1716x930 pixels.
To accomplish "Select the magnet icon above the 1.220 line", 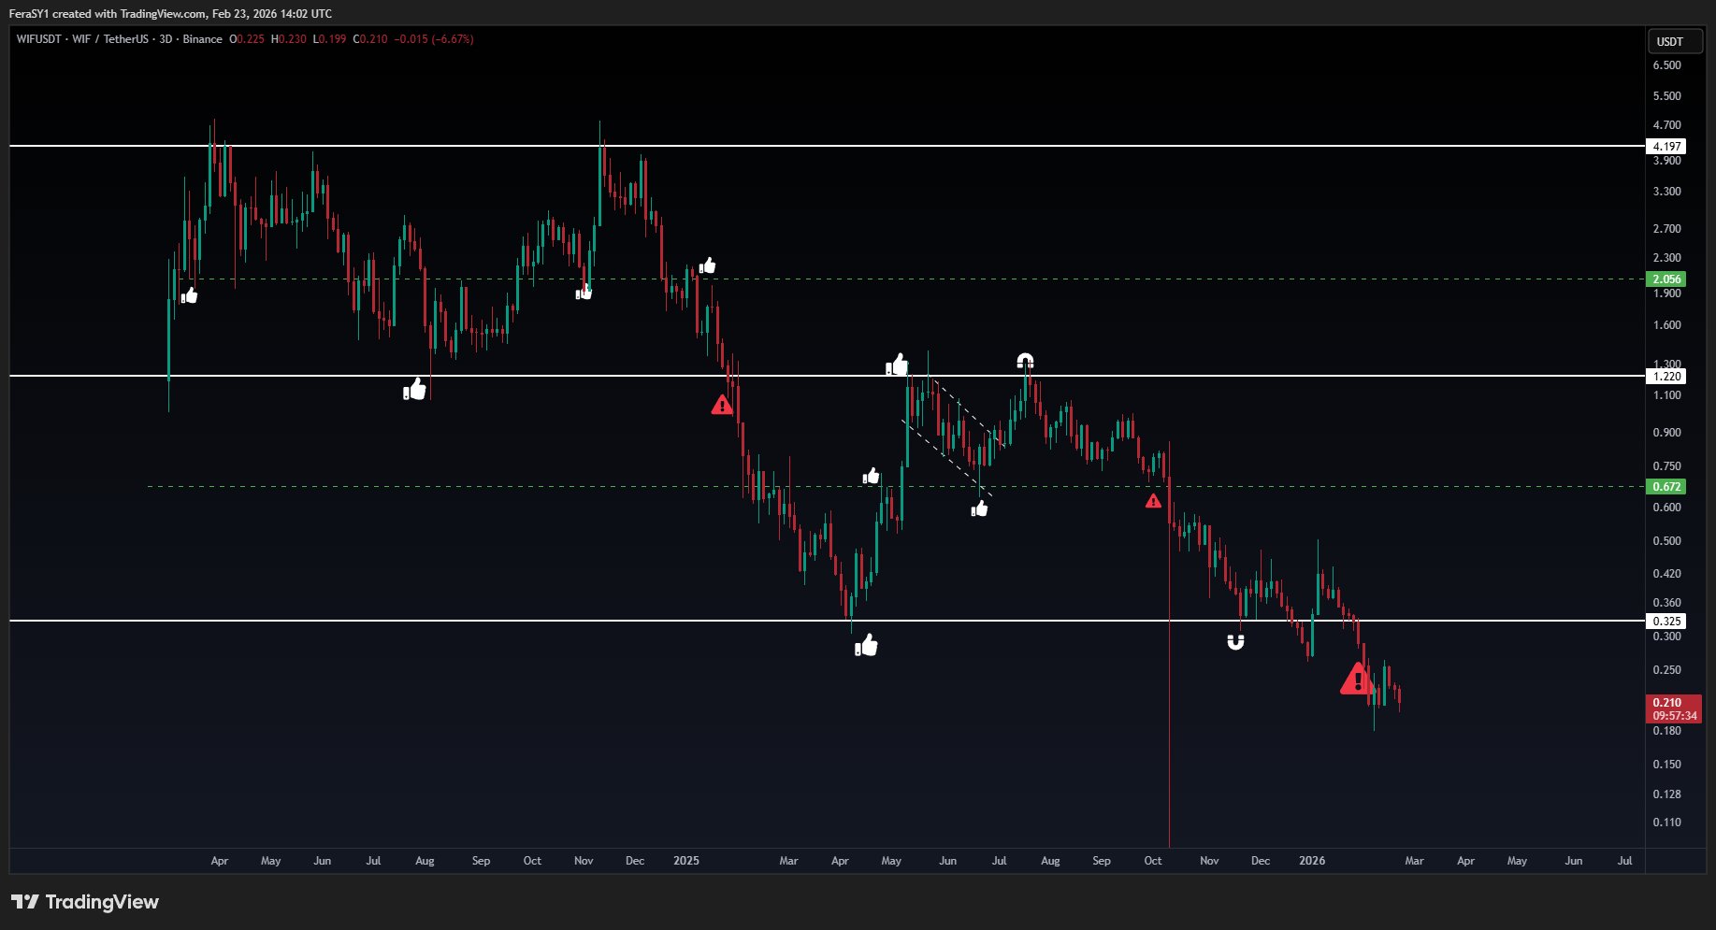I will pos(1025,360).
